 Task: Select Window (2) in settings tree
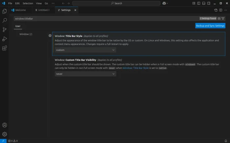26,34
